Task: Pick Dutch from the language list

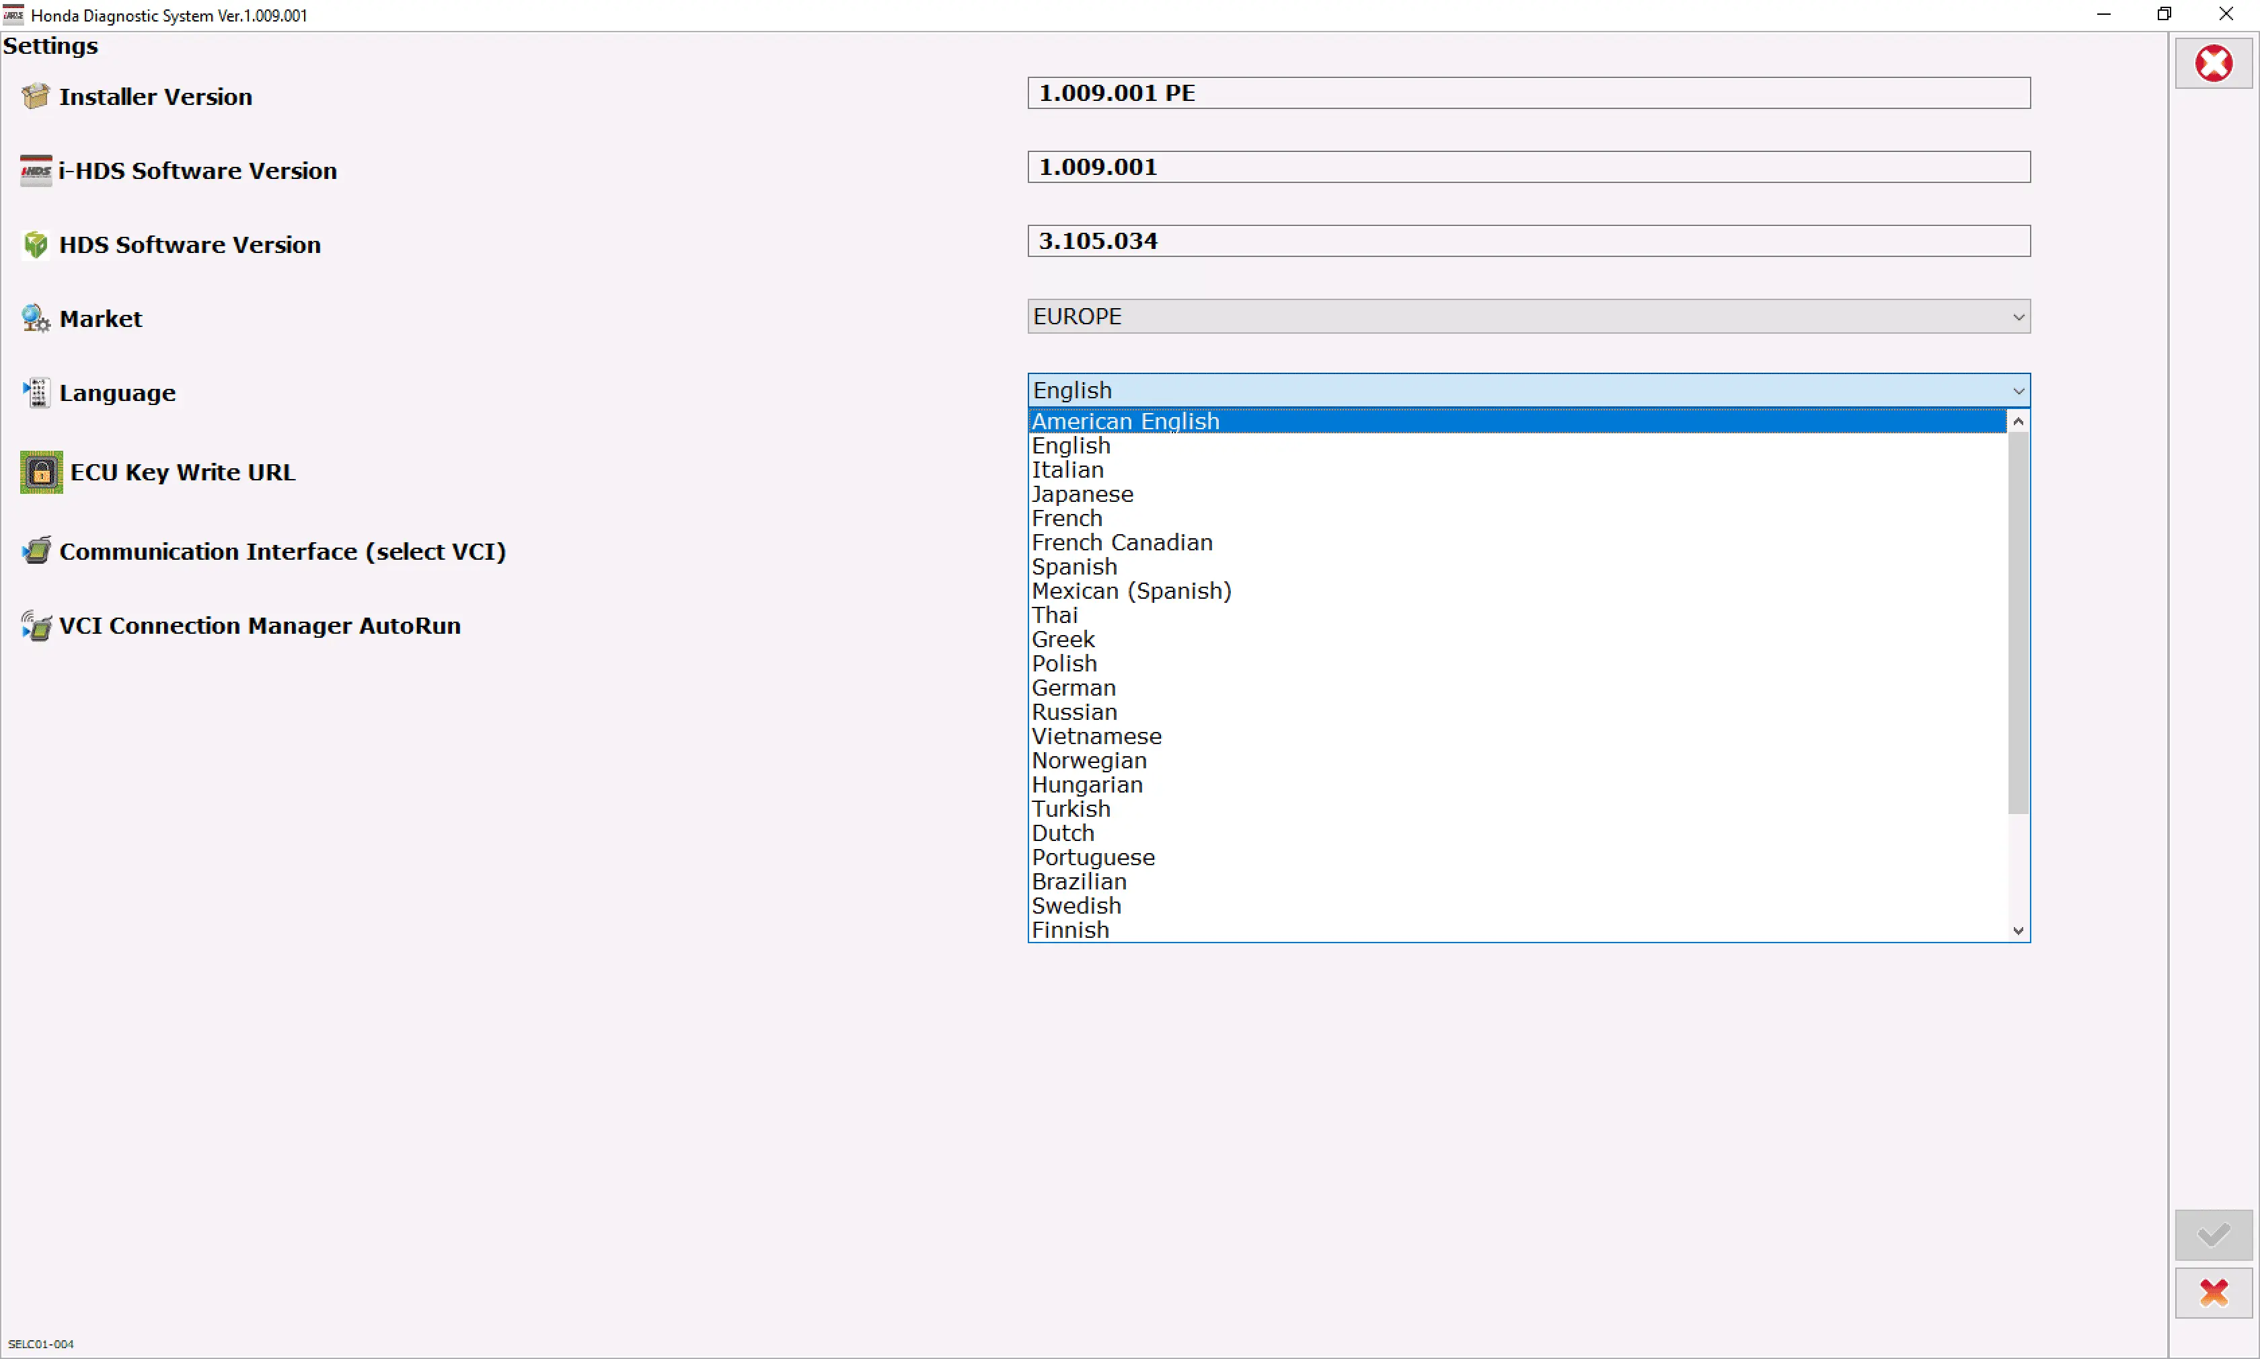Action: coord(1517,834)
